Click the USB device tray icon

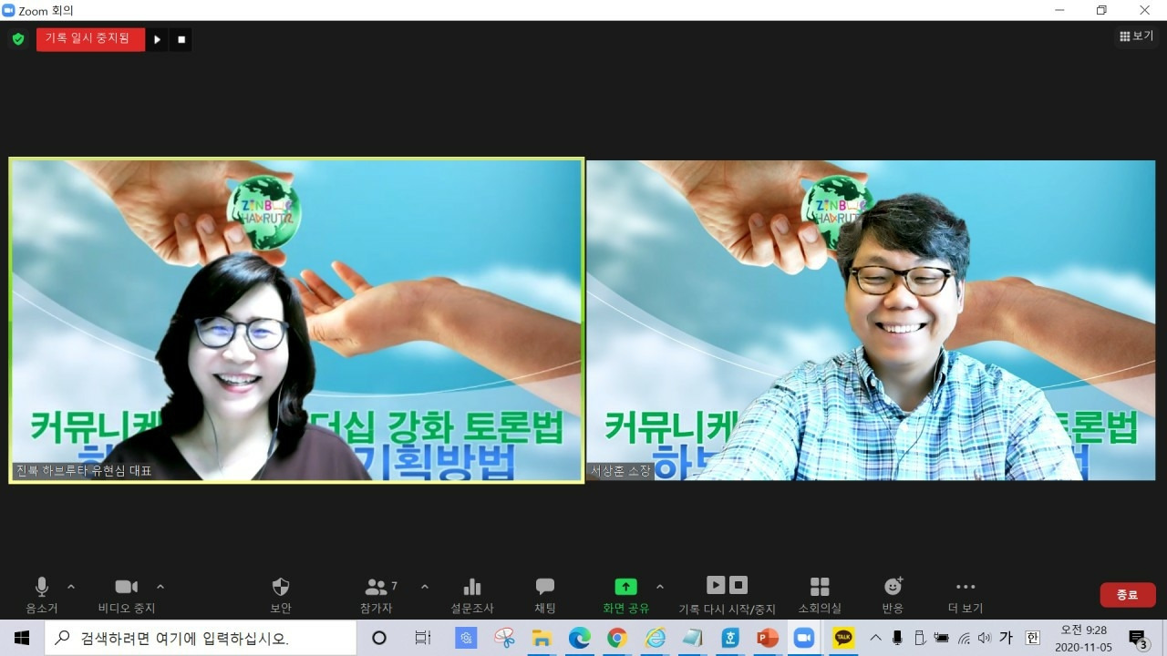point(919,638)
